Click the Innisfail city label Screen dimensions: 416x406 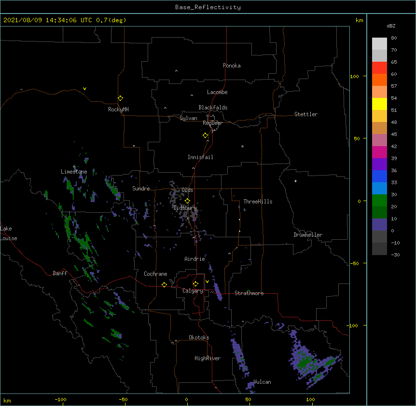click(200, 157)
